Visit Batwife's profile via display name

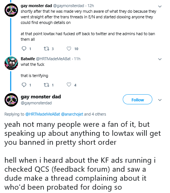point(28,59)
